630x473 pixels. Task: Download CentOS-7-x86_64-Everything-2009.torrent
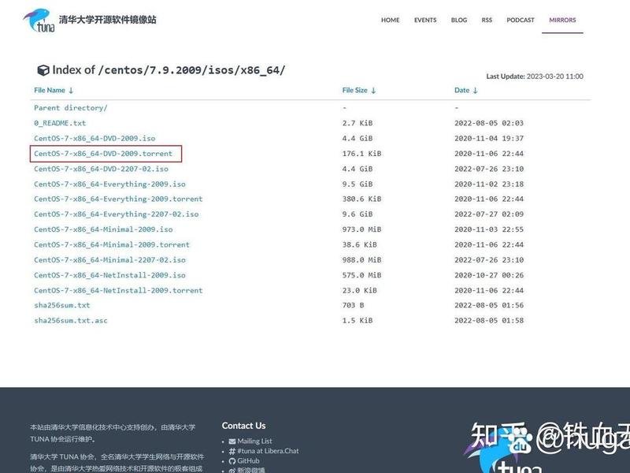point(119,199)
